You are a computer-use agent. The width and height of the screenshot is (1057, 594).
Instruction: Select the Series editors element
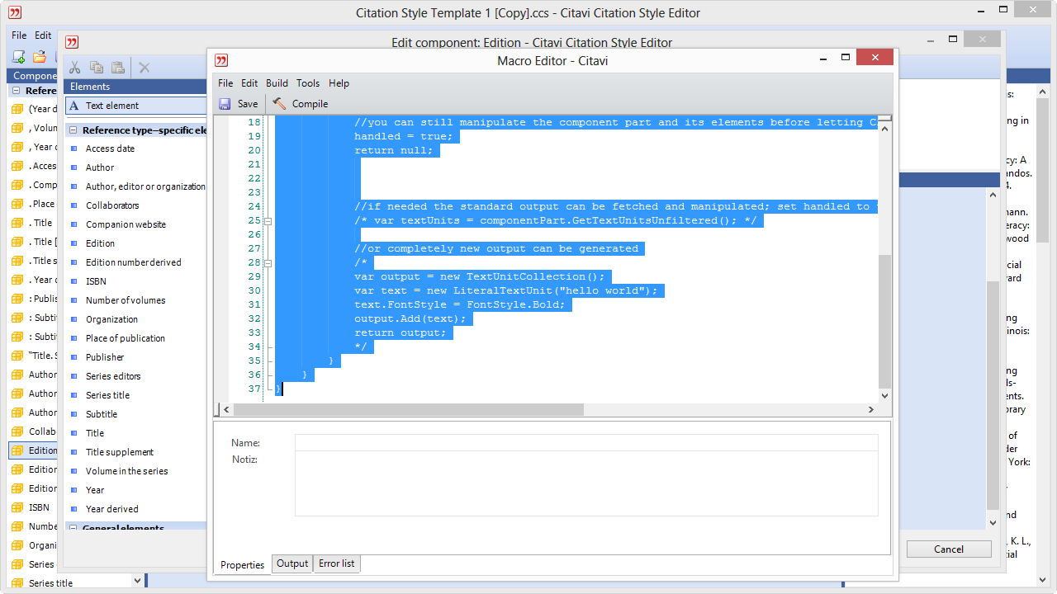point(113,376)
